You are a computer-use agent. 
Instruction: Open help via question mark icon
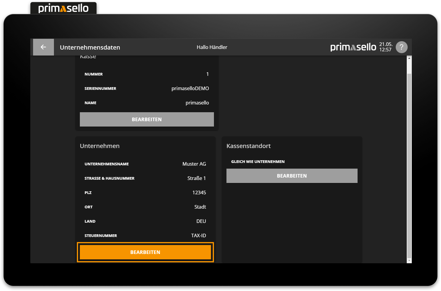tap(401, 47)
